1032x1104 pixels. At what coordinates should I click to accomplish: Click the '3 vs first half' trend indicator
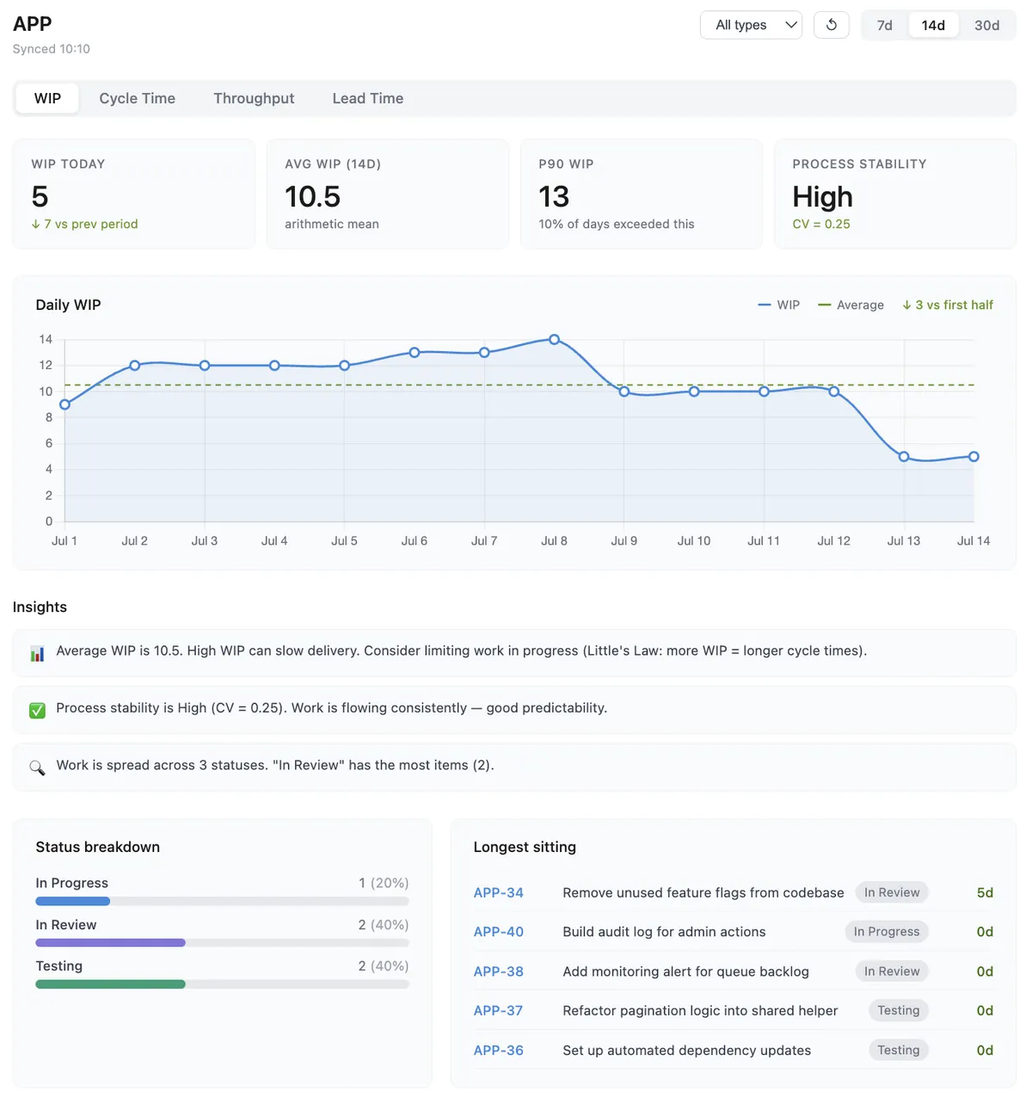[948, 305]
